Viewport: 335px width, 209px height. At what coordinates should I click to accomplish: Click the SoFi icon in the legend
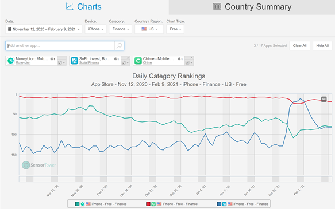(x=224, y=204)
